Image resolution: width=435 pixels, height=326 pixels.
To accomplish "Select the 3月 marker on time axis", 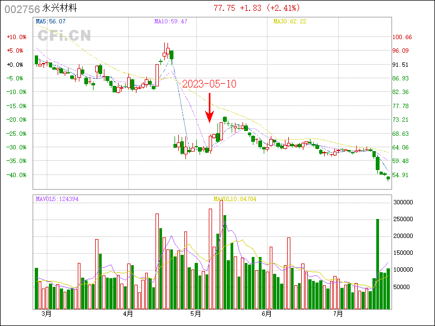I will point(46,314).
